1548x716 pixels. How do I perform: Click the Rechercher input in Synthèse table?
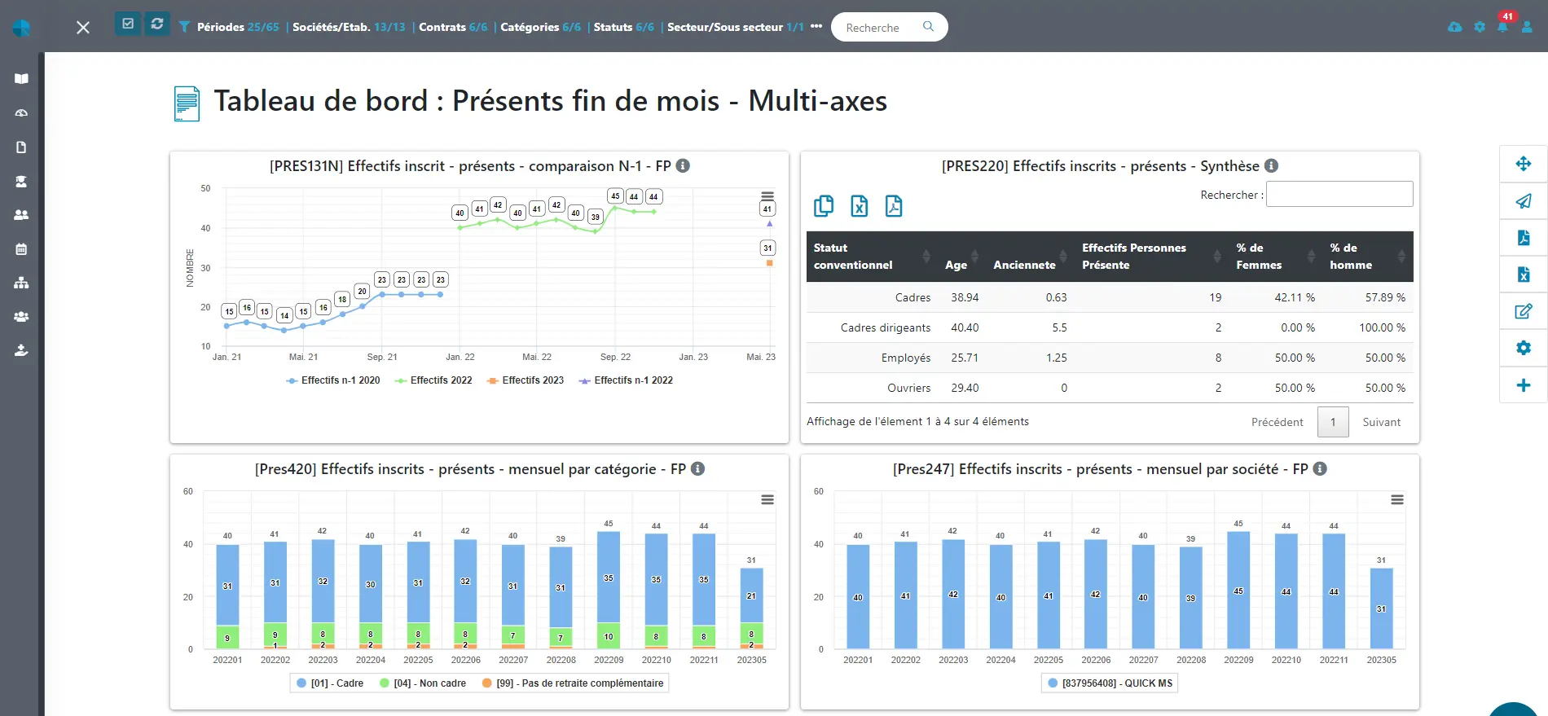click(1339, 195)
